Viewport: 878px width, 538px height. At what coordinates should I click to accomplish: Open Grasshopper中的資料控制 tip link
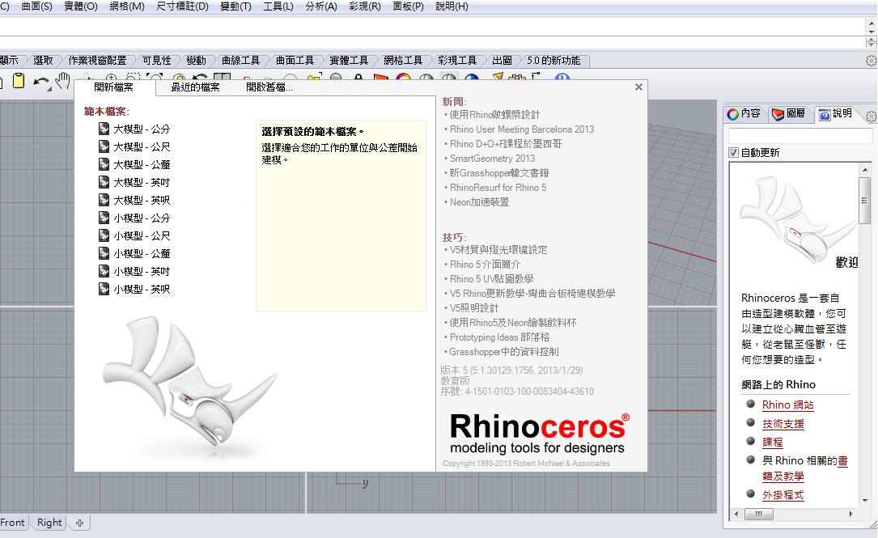coord(504,352)
